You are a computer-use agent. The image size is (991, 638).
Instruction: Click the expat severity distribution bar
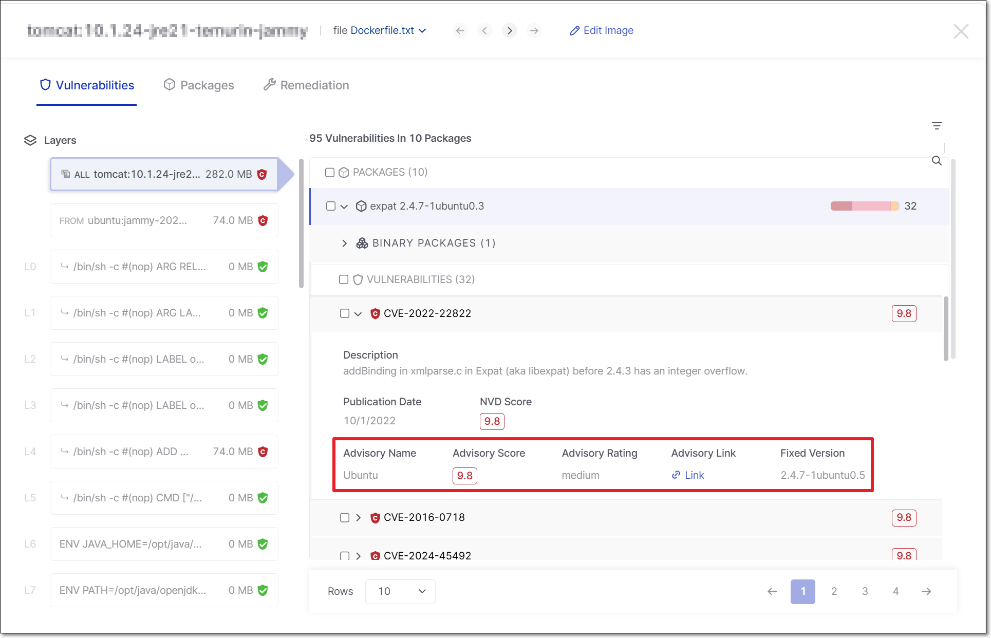click(864, 206)
